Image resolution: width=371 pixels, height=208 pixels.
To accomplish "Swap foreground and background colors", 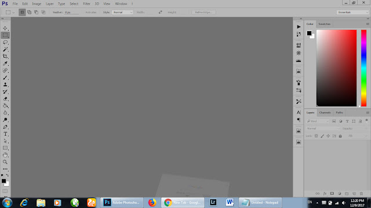I will click(x=8, y=175).
